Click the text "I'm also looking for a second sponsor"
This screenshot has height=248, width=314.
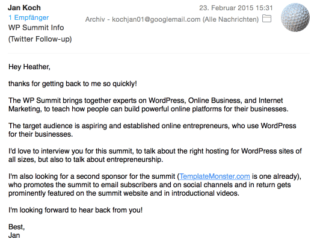pos(92,176)
